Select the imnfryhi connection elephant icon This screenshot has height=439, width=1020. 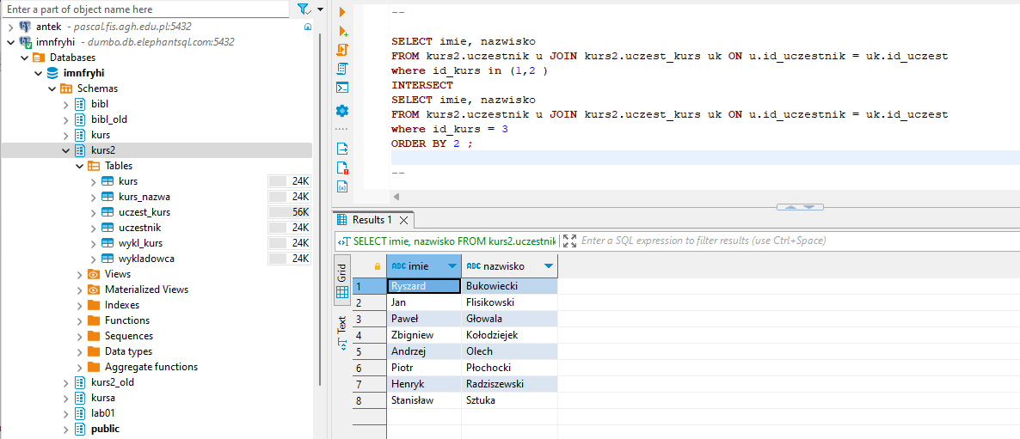click(25, 42)
